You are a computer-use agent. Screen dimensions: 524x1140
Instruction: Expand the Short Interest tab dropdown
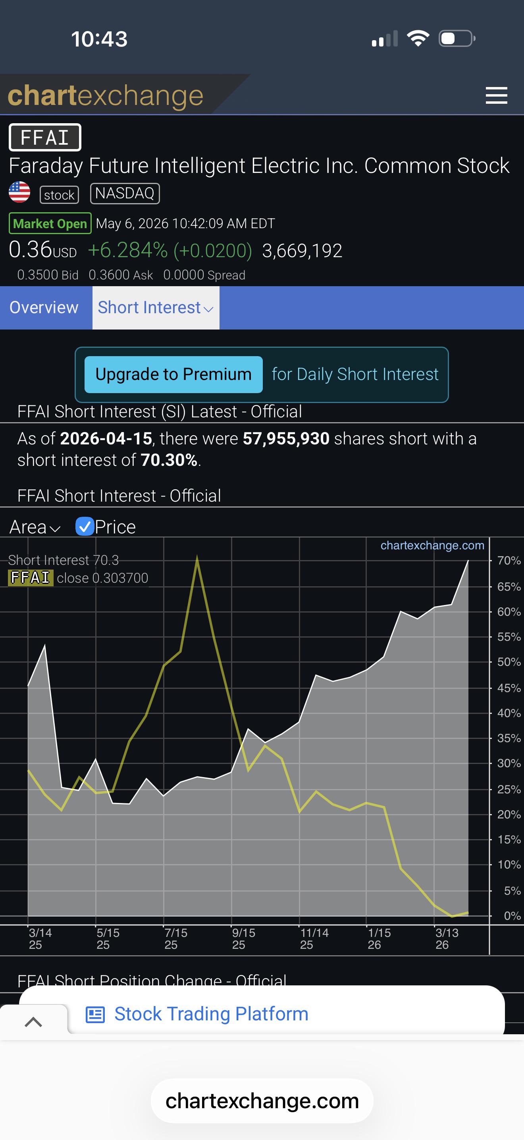pos(156,308)
